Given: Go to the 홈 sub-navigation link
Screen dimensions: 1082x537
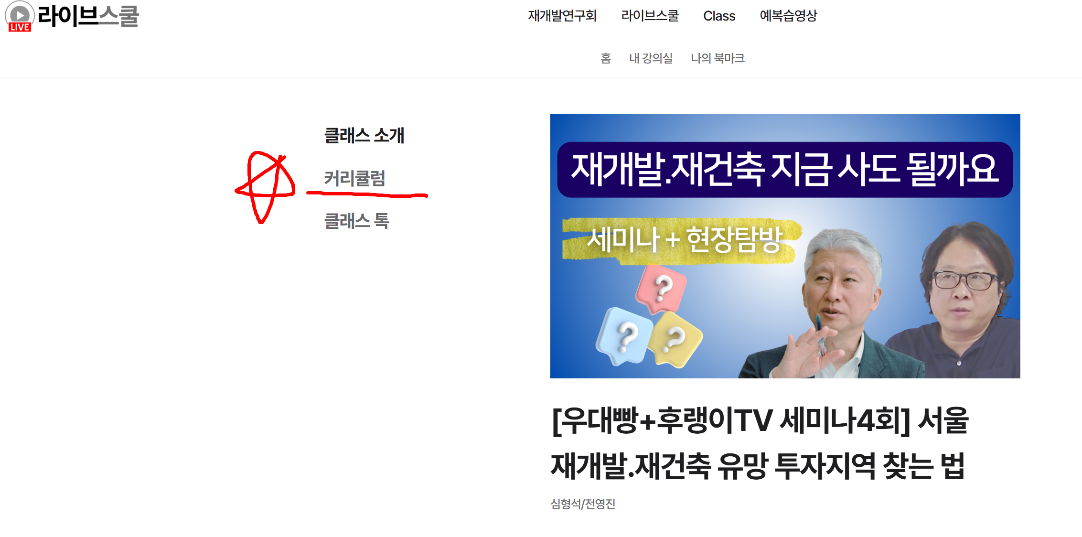Looking at the screenshot, I should pyautogui.click(x=606, y=58).
